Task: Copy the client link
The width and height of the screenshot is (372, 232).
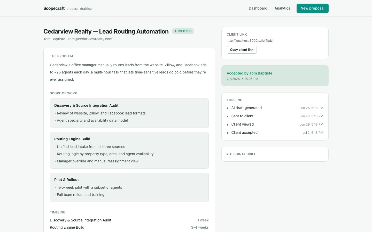Action: pos(242,50)
